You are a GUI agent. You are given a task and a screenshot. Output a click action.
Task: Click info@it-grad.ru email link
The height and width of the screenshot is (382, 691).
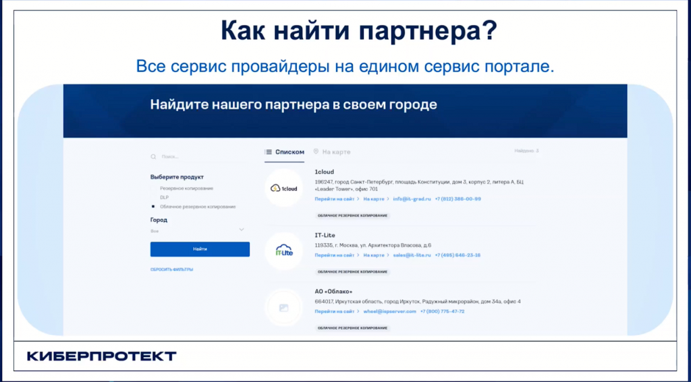pyautogui.click(x=412, y=199)
